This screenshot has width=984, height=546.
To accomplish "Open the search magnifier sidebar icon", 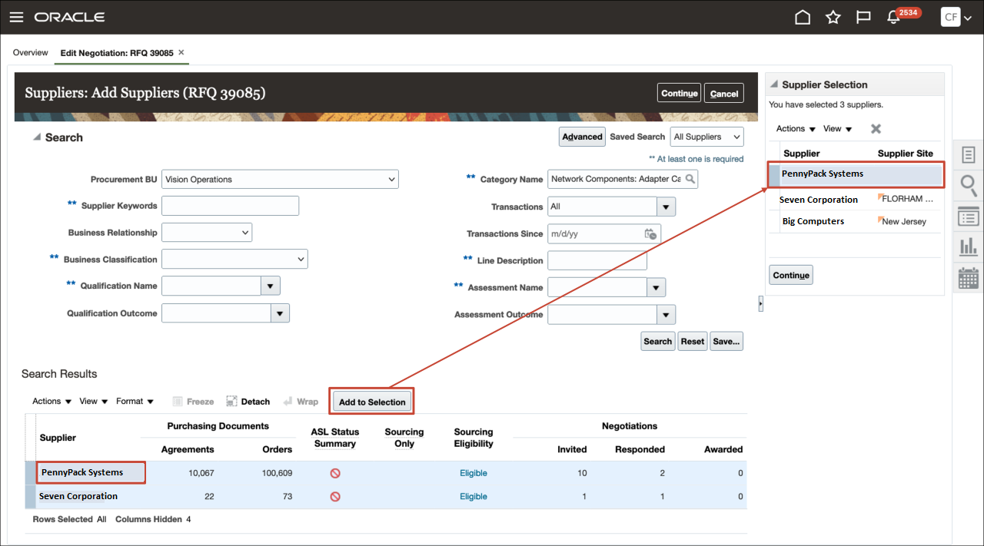I will (x=969, y=185).
